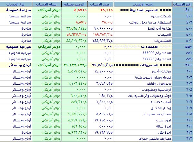This screenshot has width=194, height=142.
Task: Select the الخصوم المتداولة account name
Action: 143,10
